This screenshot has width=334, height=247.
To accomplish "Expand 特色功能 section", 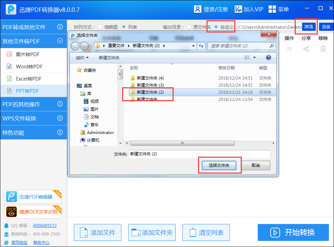I will 60,132.
